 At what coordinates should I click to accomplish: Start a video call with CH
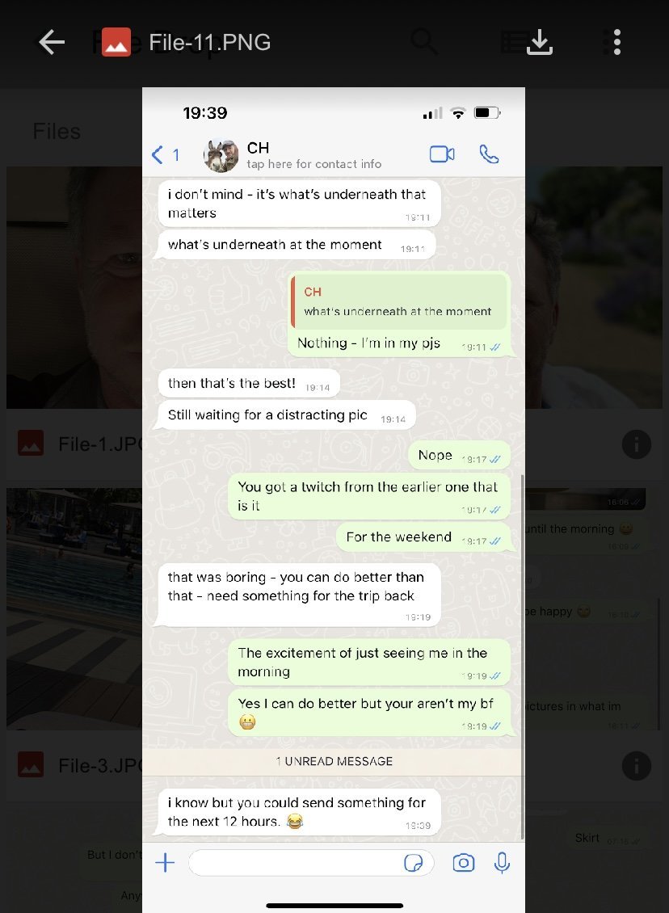[442, 154]
